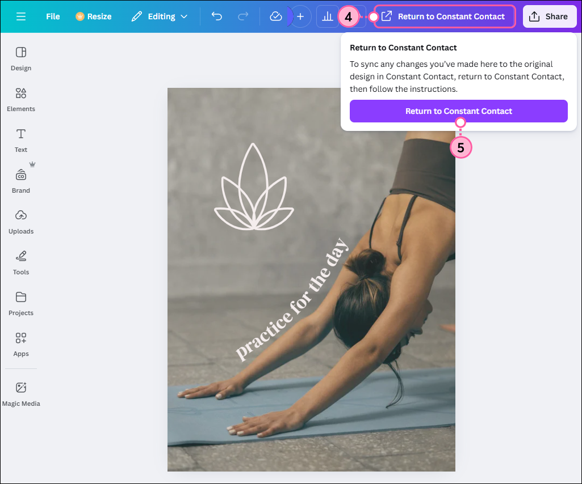
Task: Open the Design panel
Action: click(x=20, y=58)
